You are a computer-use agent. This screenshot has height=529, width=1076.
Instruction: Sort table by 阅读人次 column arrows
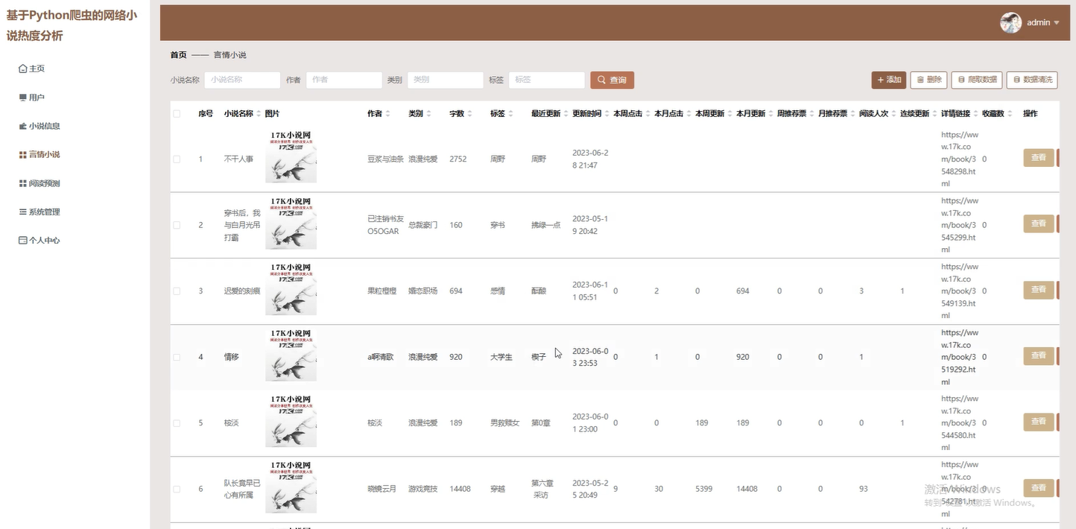(893, 114)
